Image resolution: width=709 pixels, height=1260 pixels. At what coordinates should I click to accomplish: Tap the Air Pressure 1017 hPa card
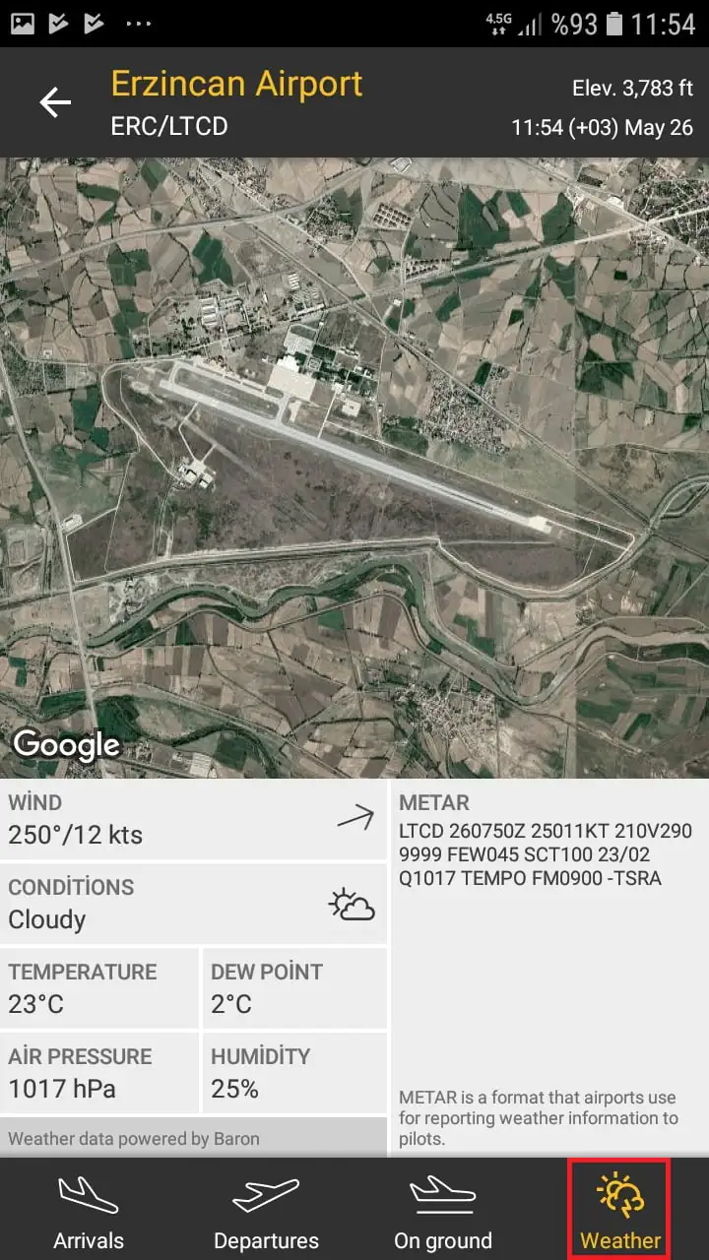click(x=98, y=1074)
